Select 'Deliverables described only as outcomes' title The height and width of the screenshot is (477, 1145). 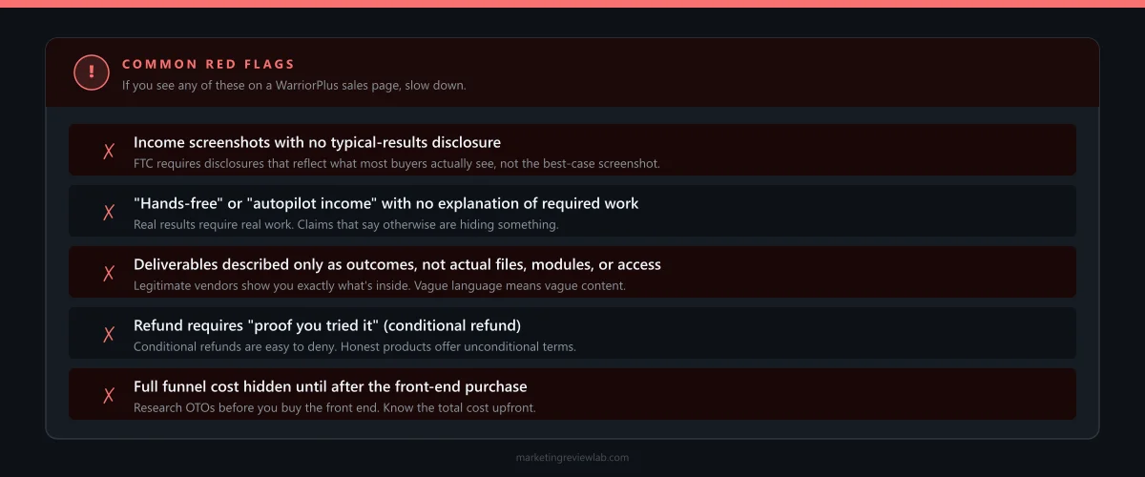(x=397, y=264)
